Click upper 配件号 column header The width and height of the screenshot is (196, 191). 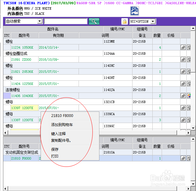(24, 35)
